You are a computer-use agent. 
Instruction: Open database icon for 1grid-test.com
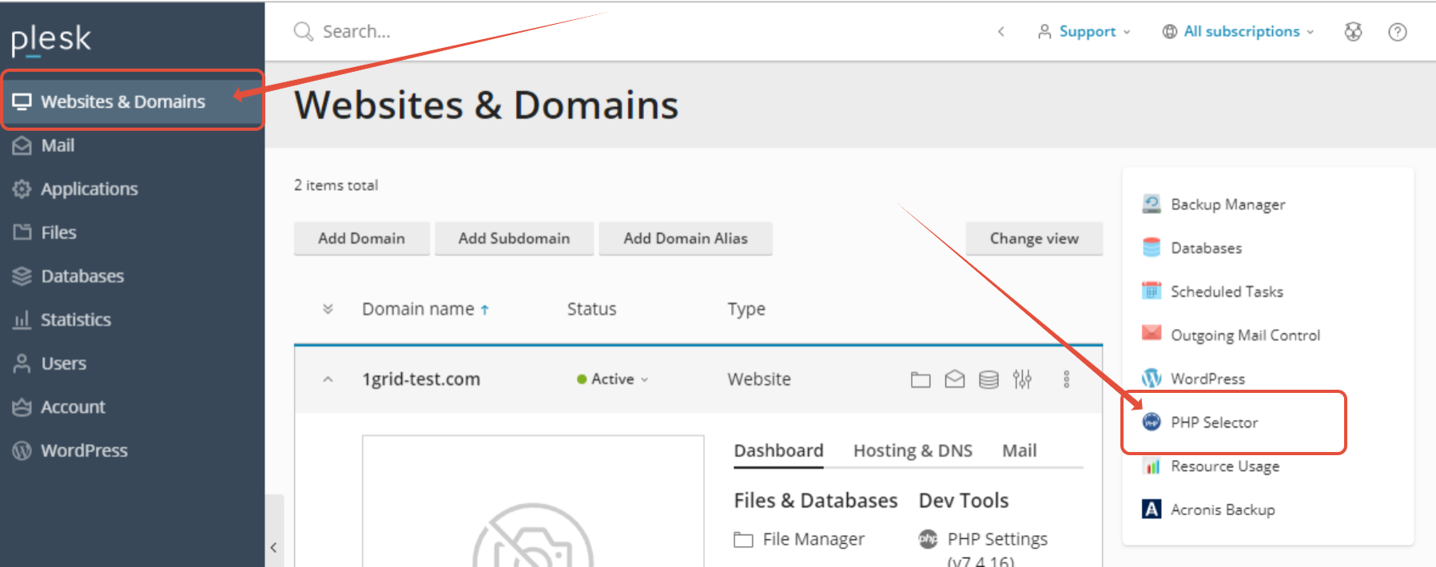coord(988,379)
